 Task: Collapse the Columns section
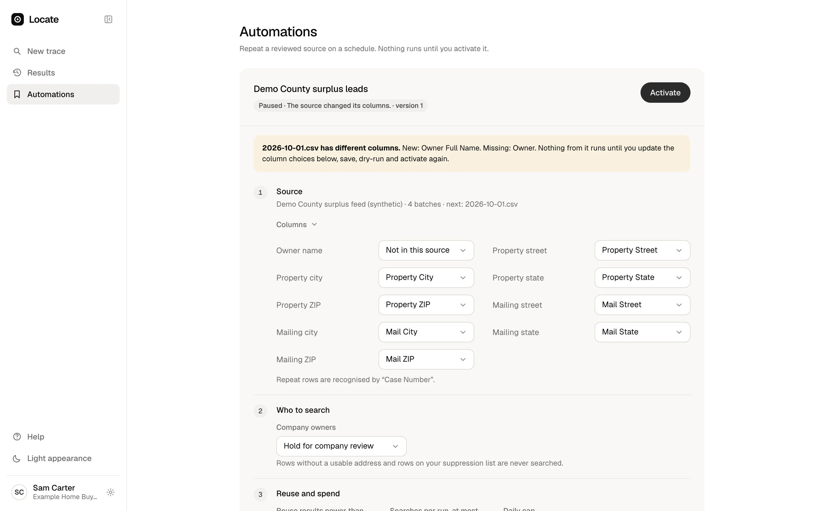click(296, 224)
